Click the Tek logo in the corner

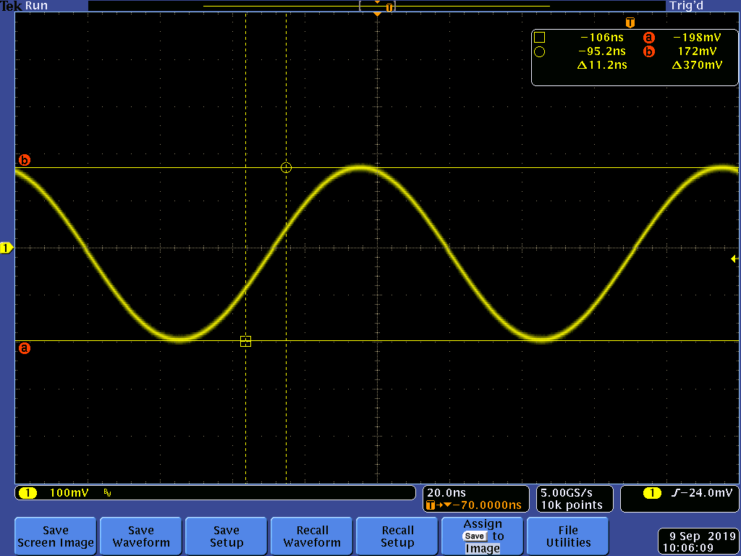tap(12, 6)
